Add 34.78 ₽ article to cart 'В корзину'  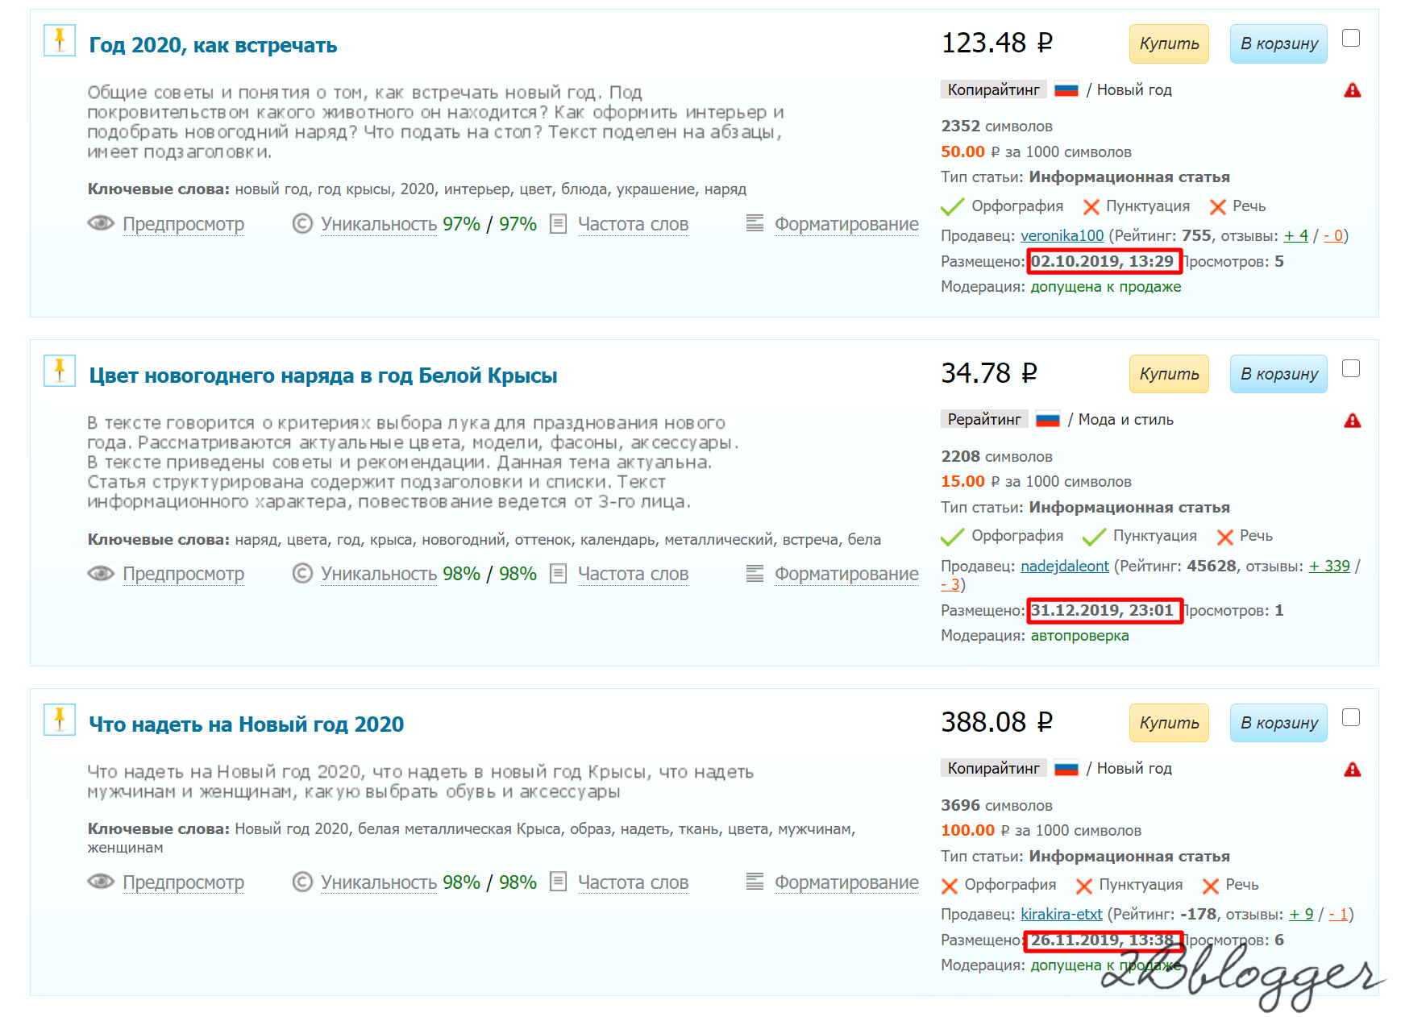click(1278, 374)
